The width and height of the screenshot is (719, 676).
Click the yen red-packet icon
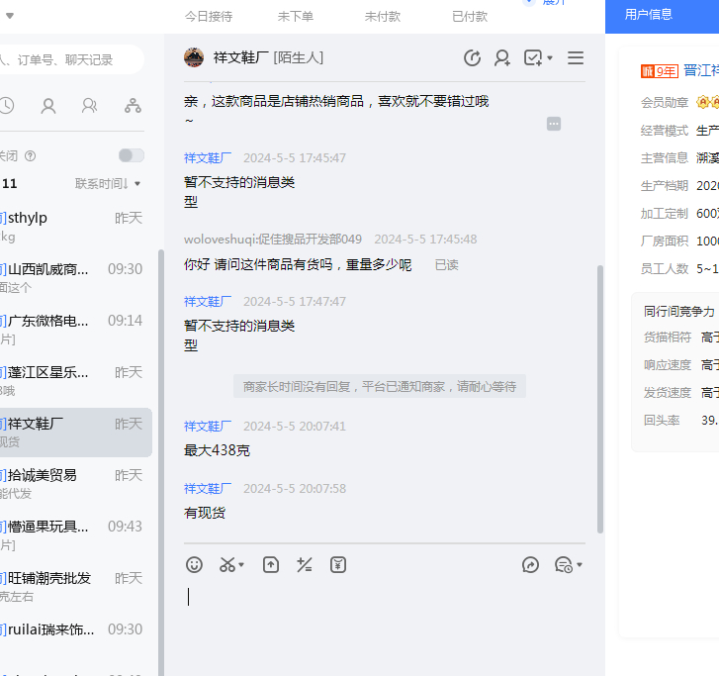[x=338, y=565]
